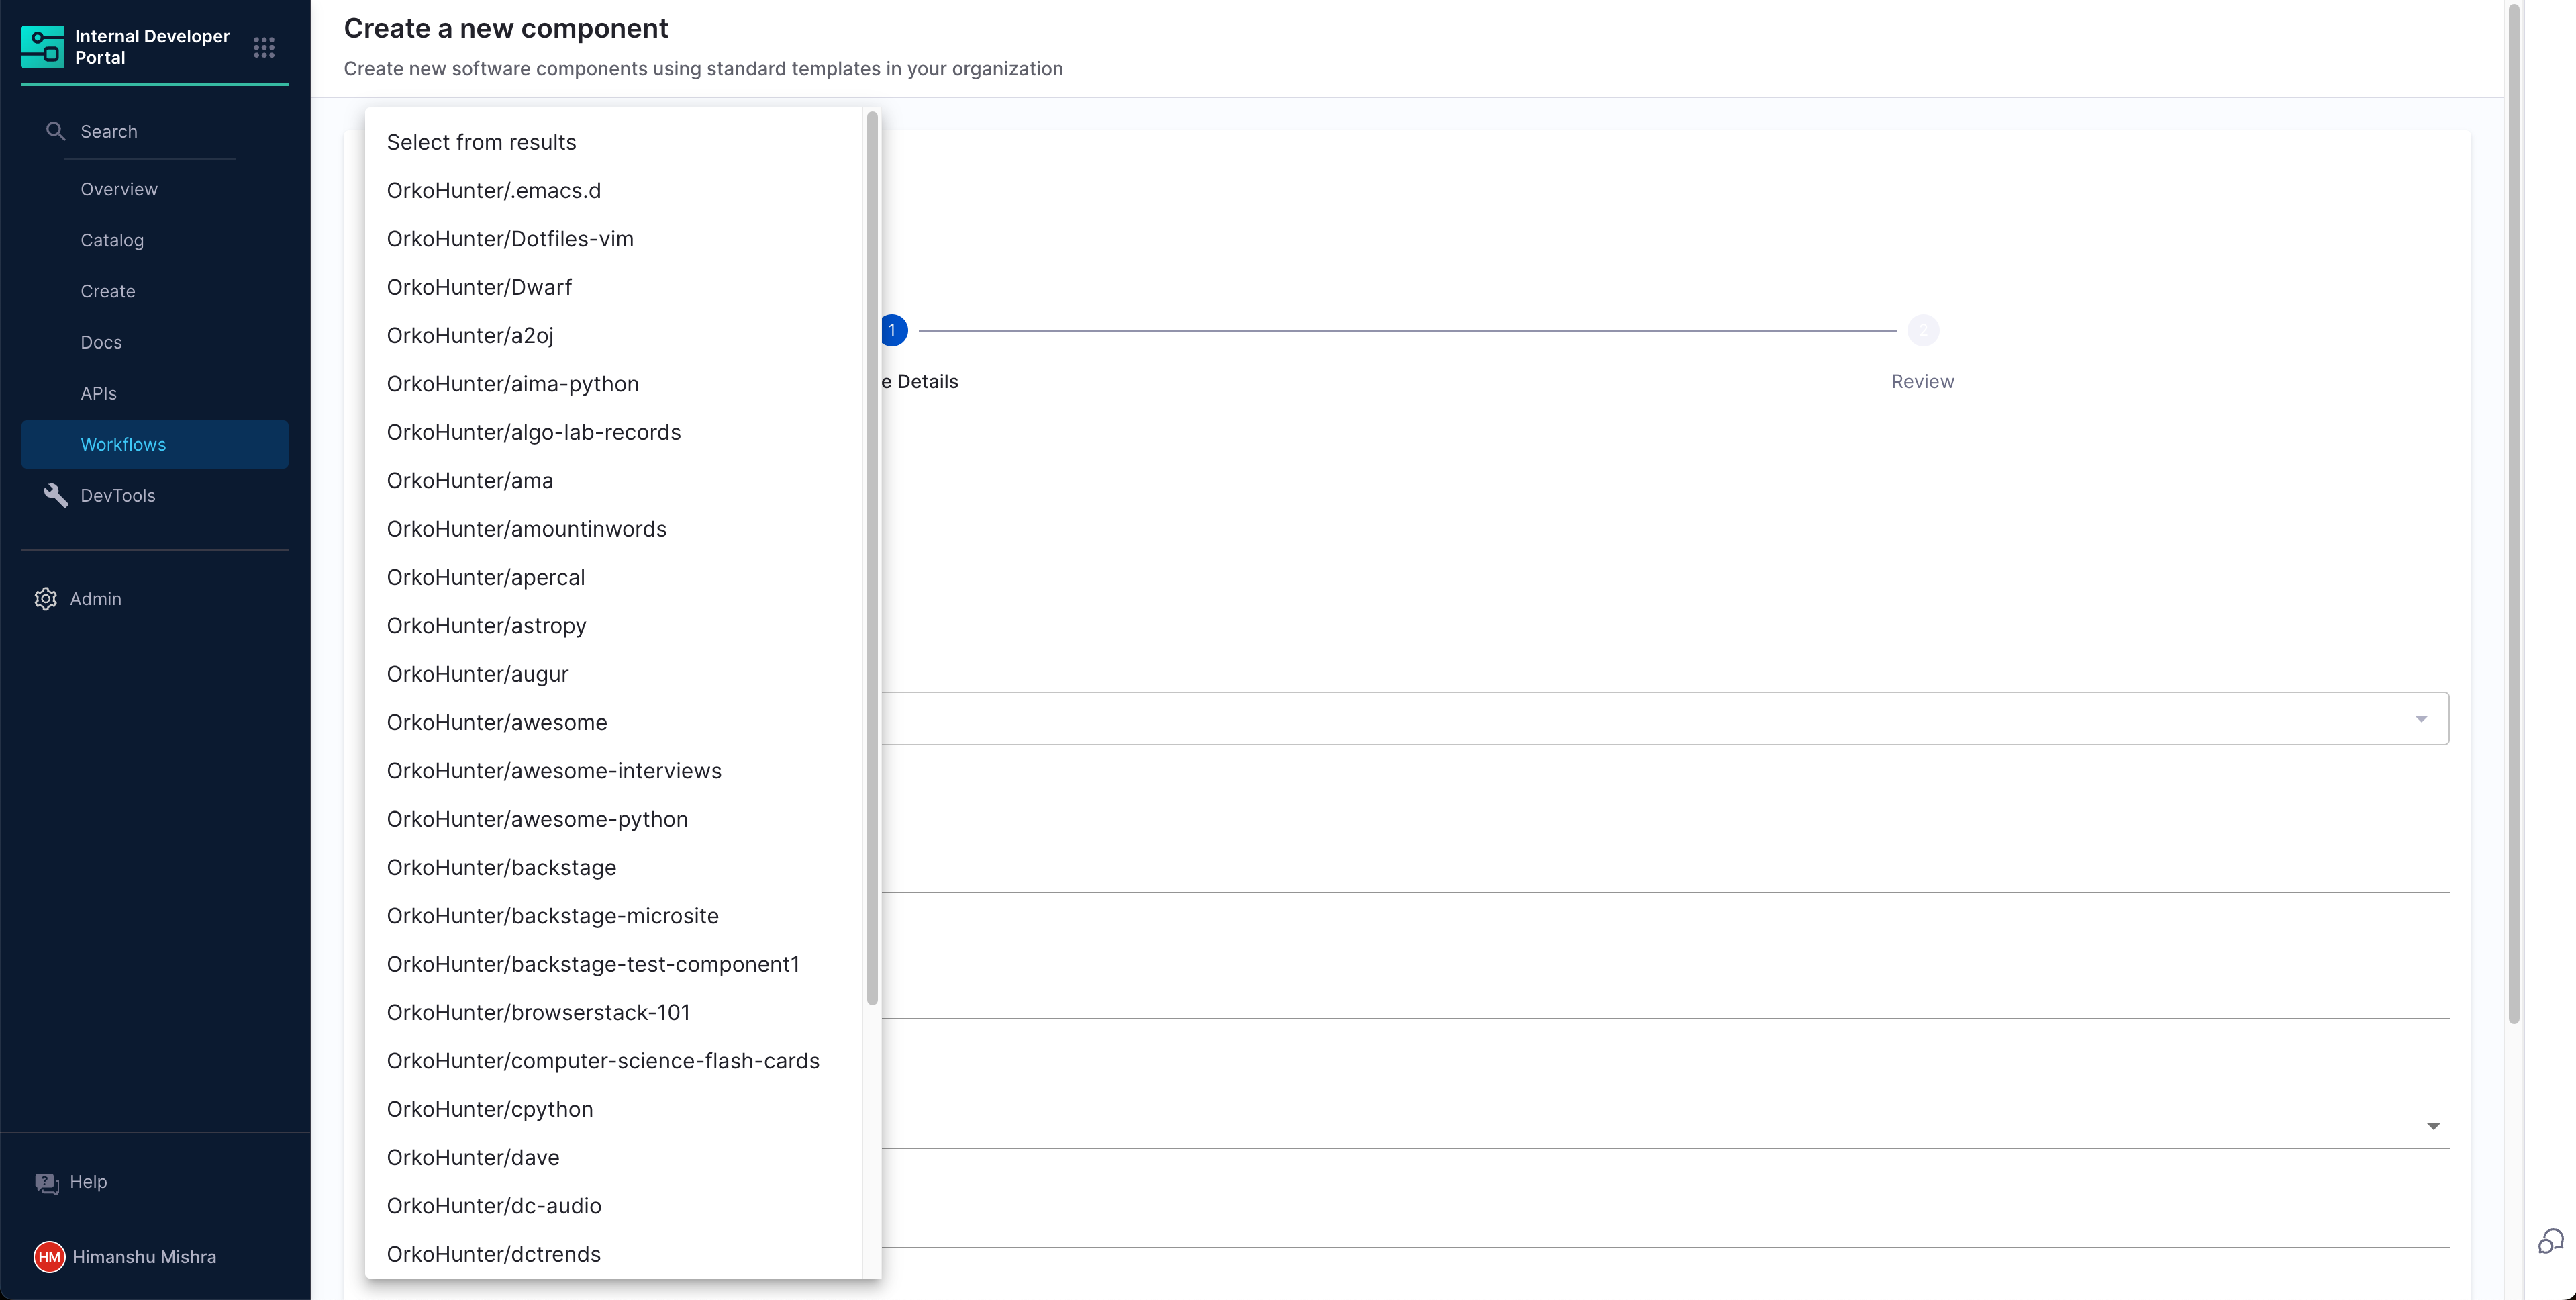Open the support chat icon at bottom right
This screenshot has height=1300, width=2576.
[x=2550, y=1242]
